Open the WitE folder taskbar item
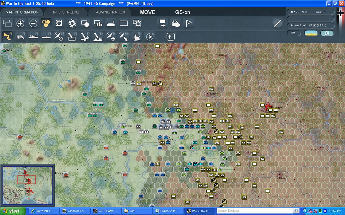345x215 pixels. (x=136, y=211)
